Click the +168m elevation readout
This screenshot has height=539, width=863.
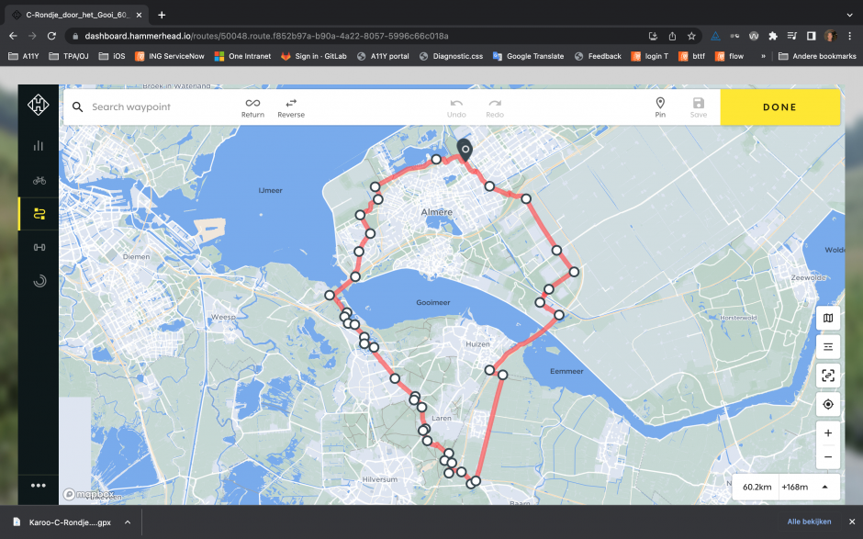pos(795,487)
